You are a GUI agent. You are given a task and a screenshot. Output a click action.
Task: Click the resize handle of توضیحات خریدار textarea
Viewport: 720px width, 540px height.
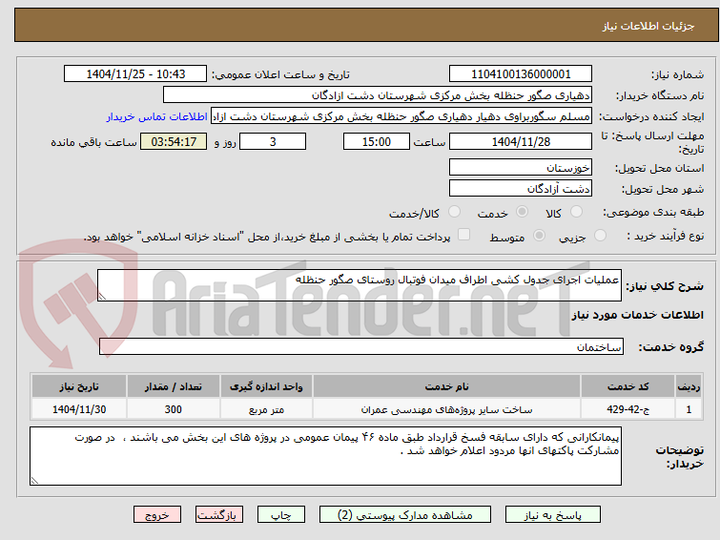[35, 480]
